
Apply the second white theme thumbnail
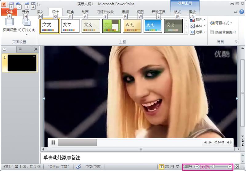point(70,26)
